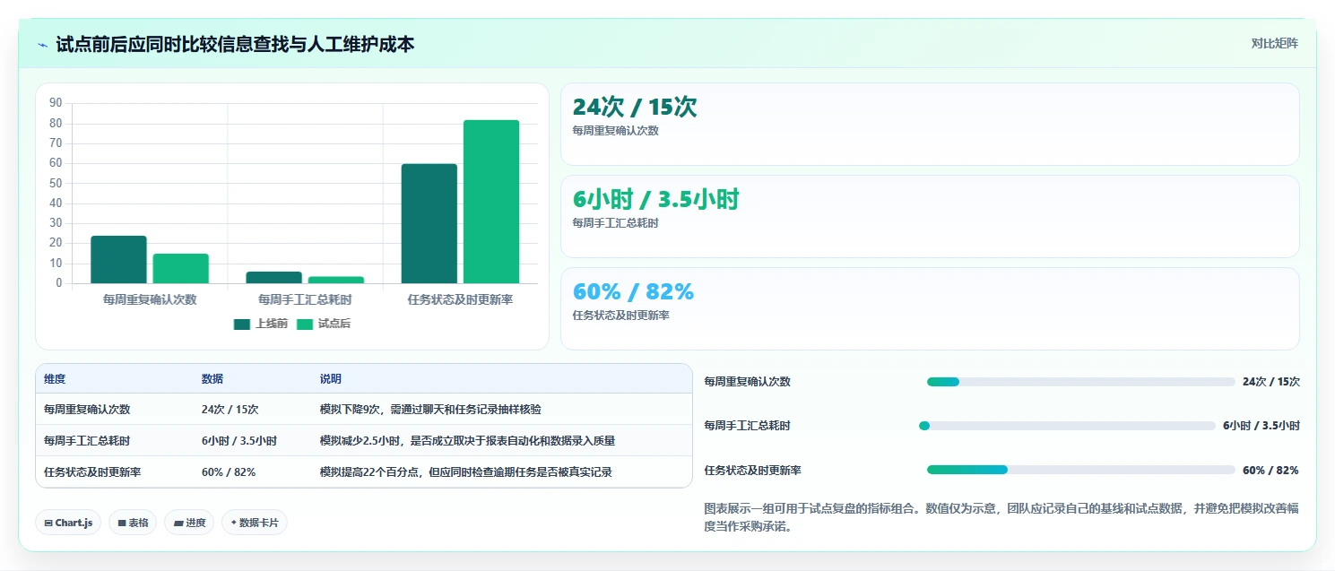Toggle the 试点后 legend entry
This screenshot has height=571, width=1335.
tap(324, 324)
